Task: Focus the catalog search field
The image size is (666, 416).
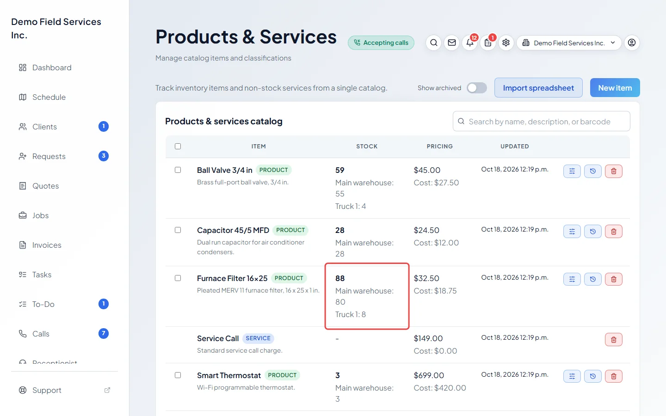Action: (x=541, y=122)
